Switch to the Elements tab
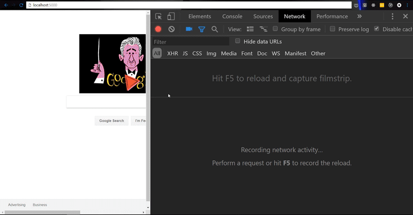Screen dimensions: 413x215 200,17
